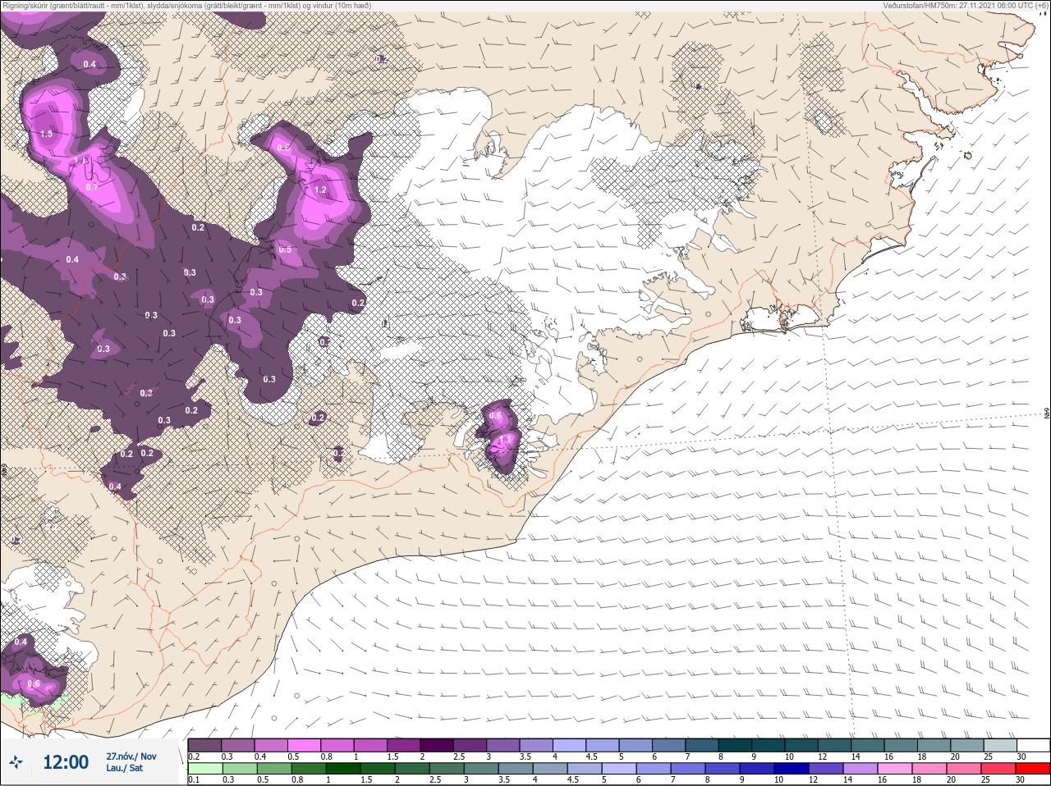Screen dimensions: 1051x786
Task: Select lower legend violet 14 swatch
Action: tap(861, 768)
